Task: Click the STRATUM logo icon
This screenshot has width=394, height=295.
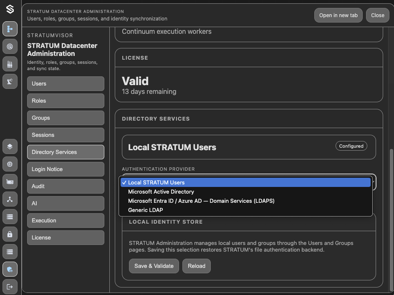Action: click(x=10, y=9)
